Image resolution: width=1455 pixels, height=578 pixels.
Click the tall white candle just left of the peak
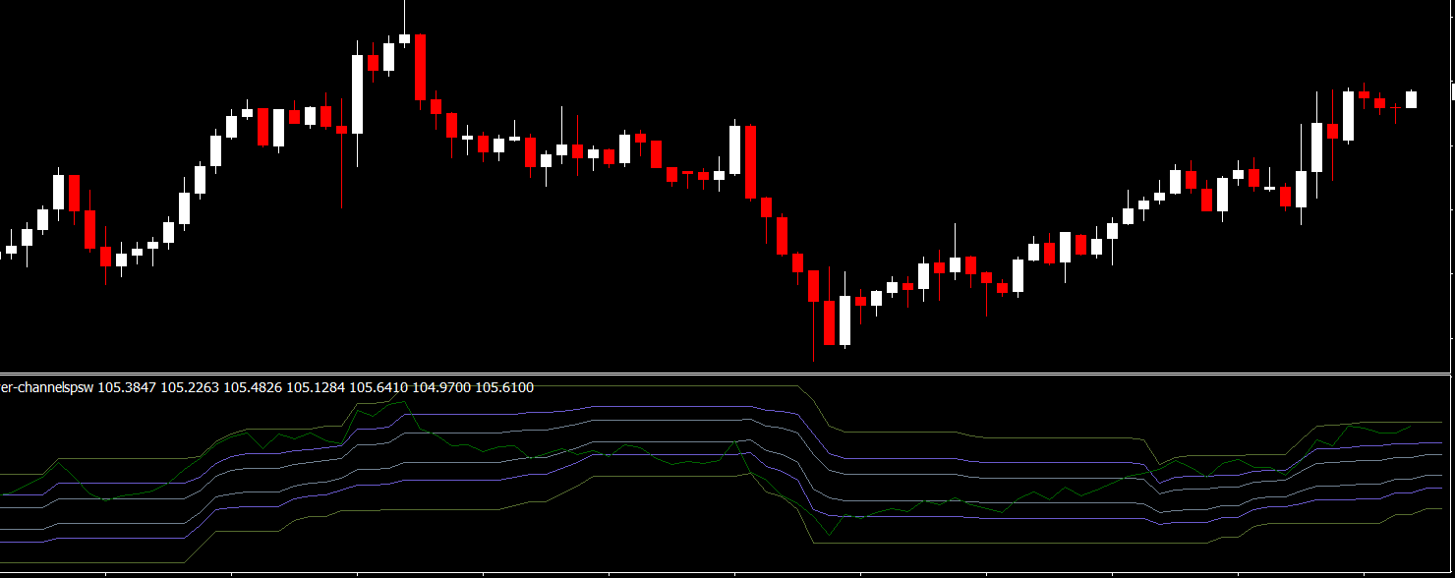point(357,93)
